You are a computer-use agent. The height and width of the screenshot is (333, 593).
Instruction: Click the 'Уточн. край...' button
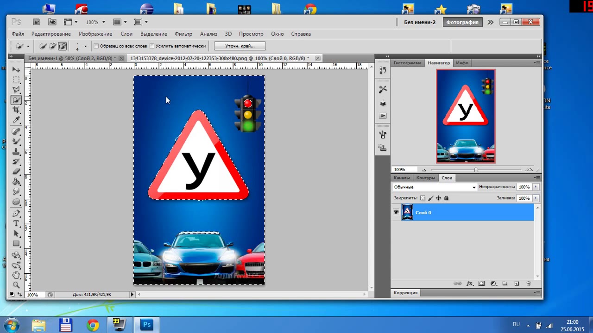coord(240,46)
